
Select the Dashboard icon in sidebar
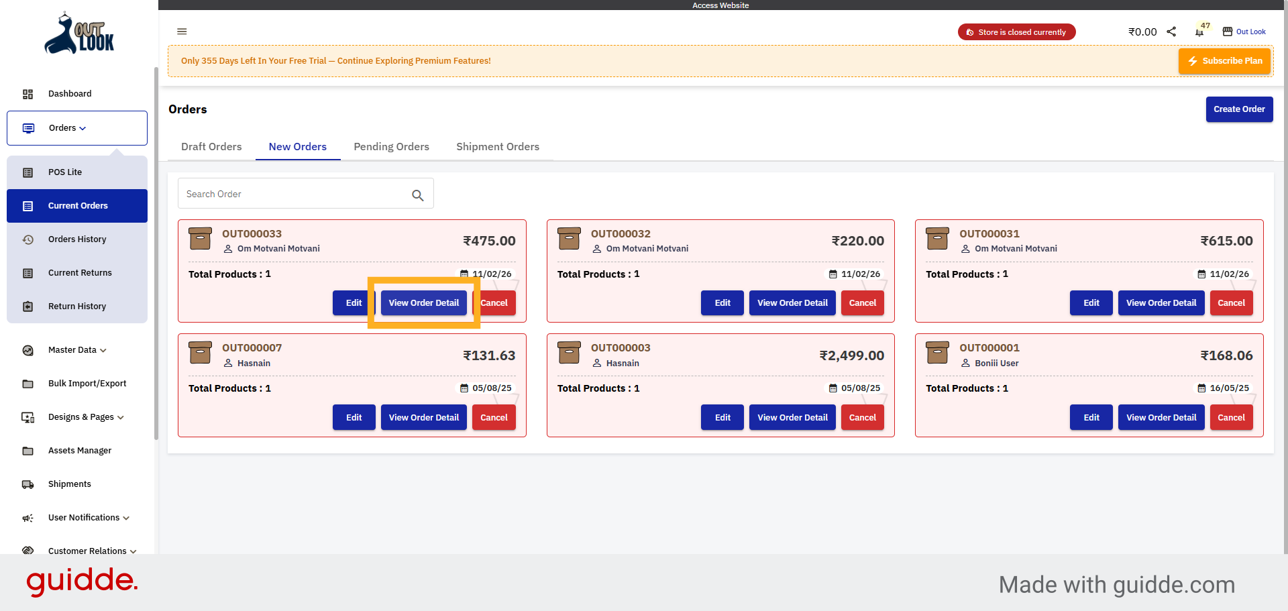[x=28, y=94]
